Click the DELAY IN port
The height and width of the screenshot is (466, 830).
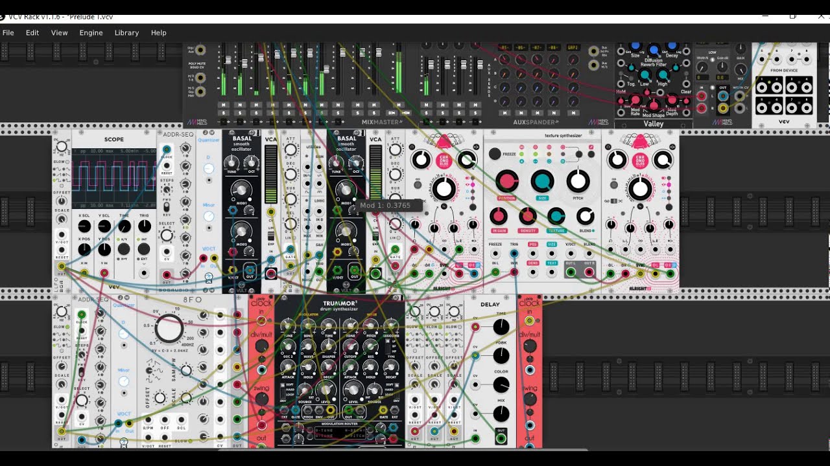(x=475, y=439)
